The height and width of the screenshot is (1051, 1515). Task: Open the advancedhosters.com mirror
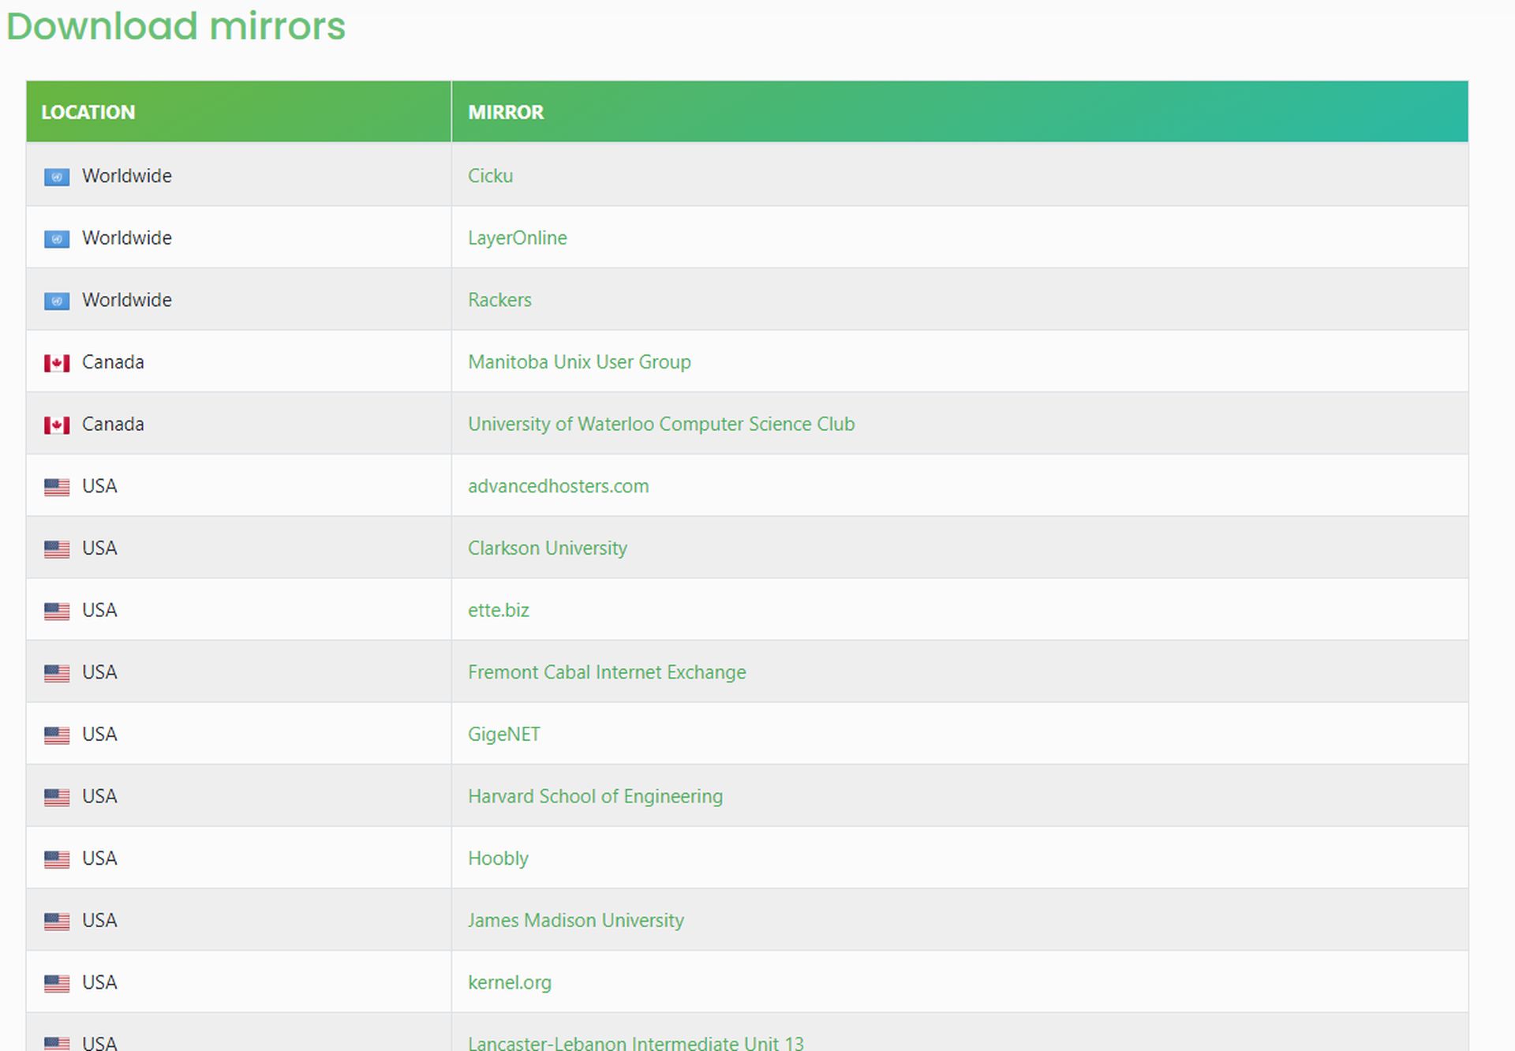pyautogui.click(x=558, y=486)
